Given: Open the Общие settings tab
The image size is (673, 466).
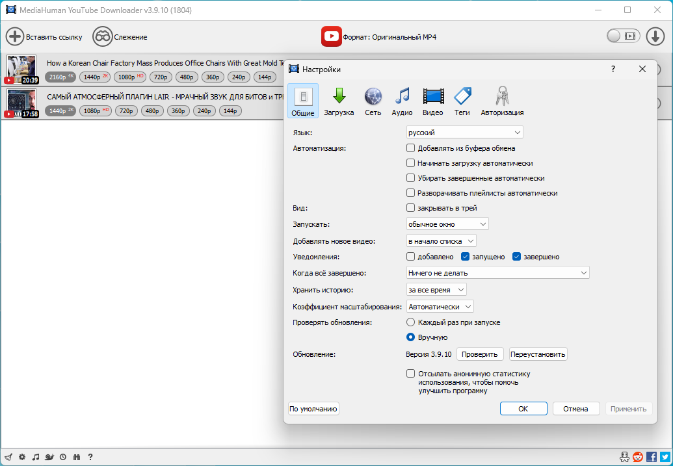Looking at the screenshot, I should pos(303,100).
